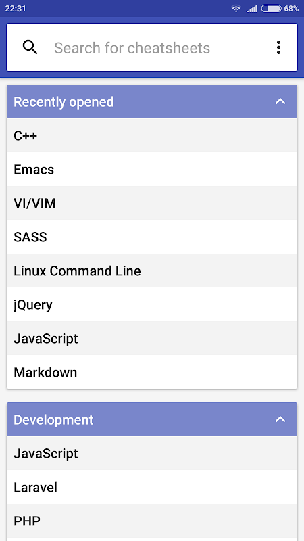
Task: Collapse the Recently opened section chevron
Action: coord(280,102)
